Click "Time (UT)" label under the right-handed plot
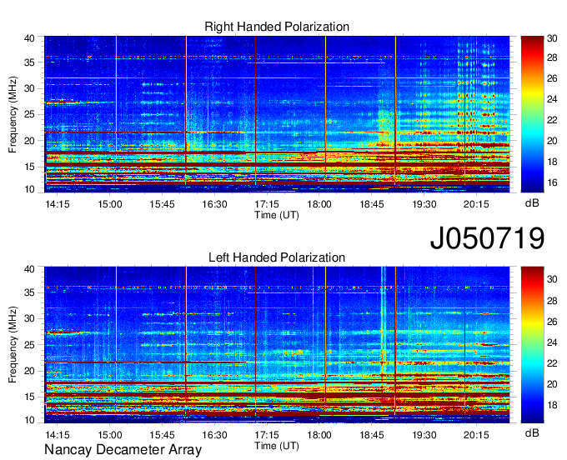 [x=277, y=215]
